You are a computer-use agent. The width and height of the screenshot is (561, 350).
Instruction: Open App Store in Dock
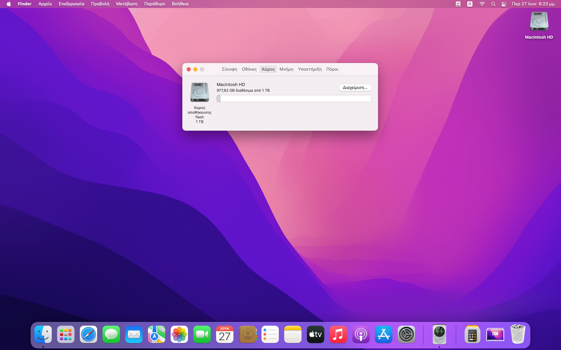384,334
